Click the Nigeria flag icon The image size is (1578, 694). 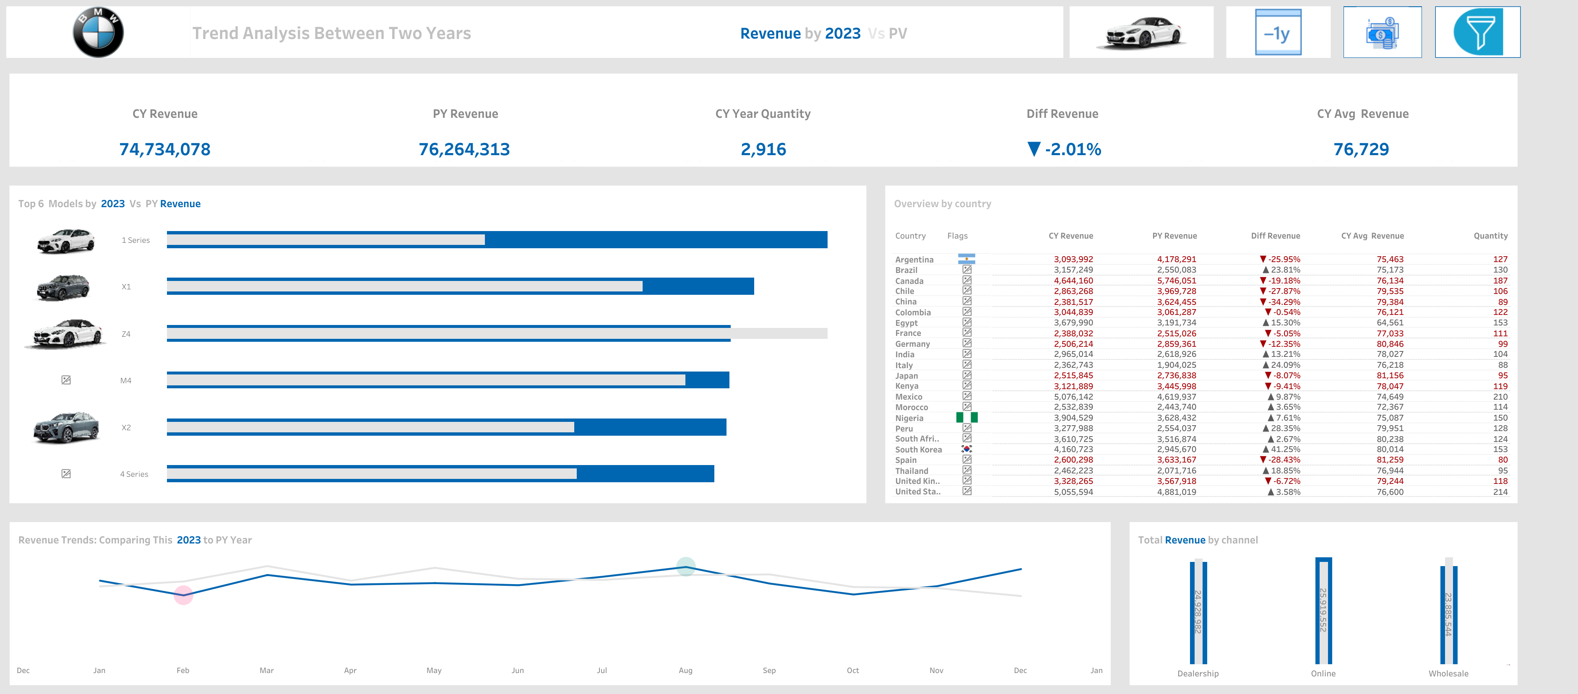click(x=967, y=418)
